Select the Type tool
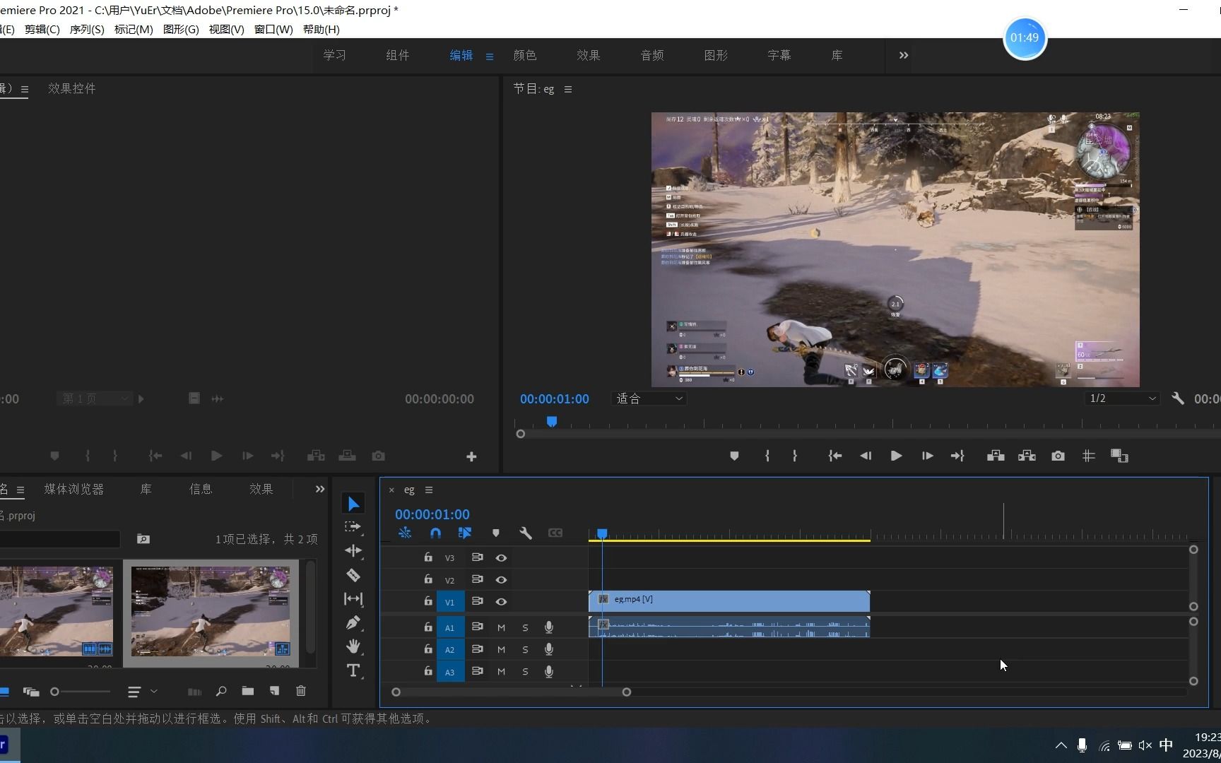 [x=353, y=670]
